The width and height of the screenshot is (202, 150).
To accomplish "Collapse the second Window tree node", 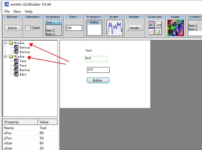I will [x=6, y=56].
